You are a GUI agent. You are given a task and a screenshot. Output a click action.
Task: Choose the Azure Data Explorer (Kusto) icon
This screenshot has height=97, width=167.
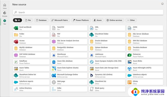pos(54,69)
